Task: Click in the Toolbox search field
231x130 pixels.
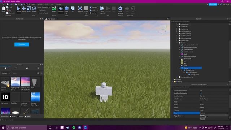Action: 24,73
